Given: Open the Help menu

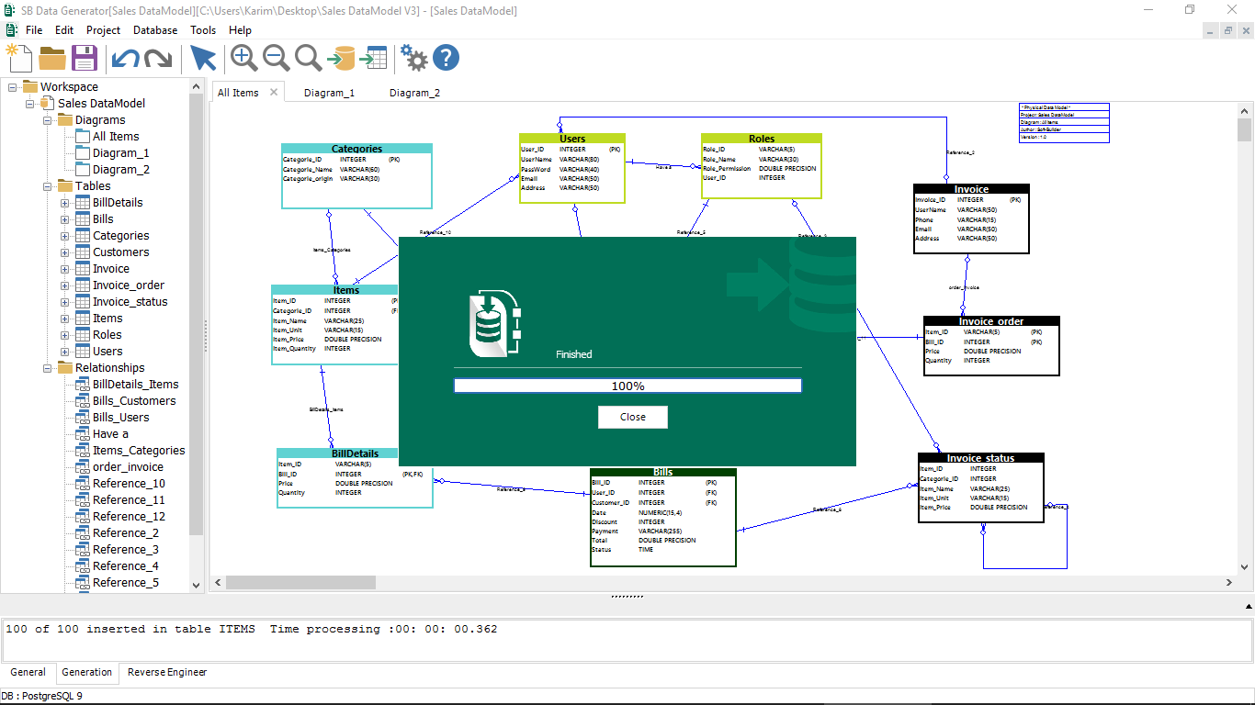Looking at the screenshot, I should coord(240,30).
